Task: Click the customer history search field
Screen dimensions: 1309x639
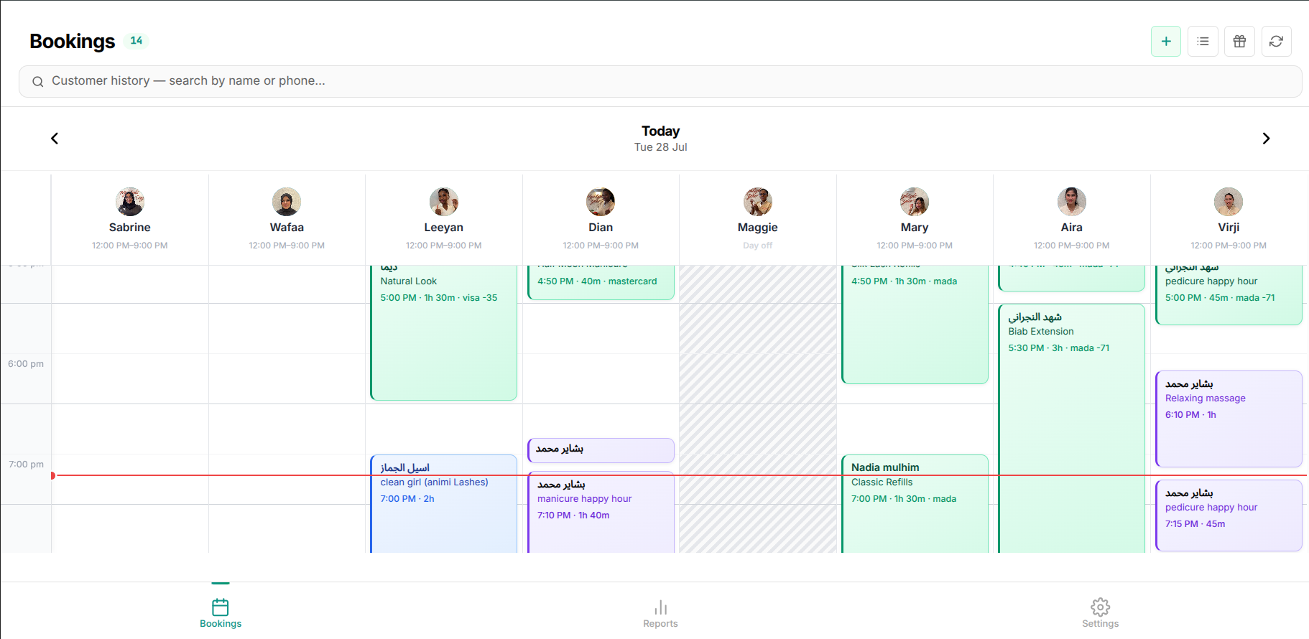Action: coord(660,82)
